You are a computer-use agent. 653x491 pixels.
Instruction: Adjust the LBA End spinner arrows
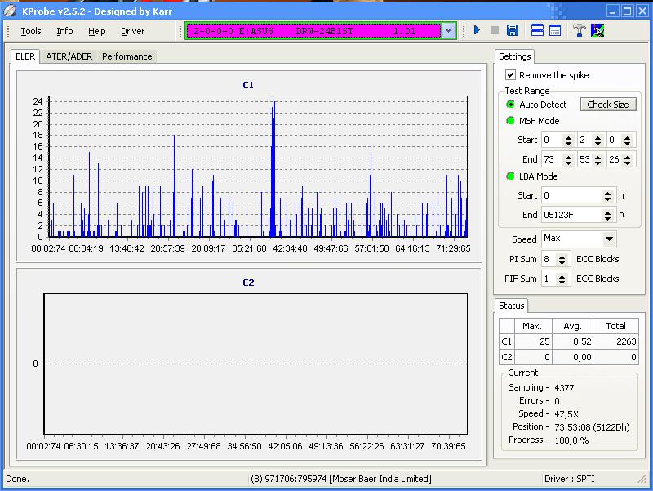(x=607, y=215)
